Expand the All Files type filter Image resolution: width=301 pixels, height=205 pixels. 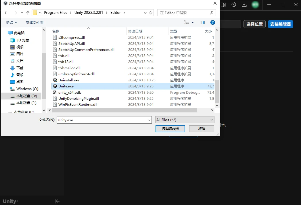[212, 120]
